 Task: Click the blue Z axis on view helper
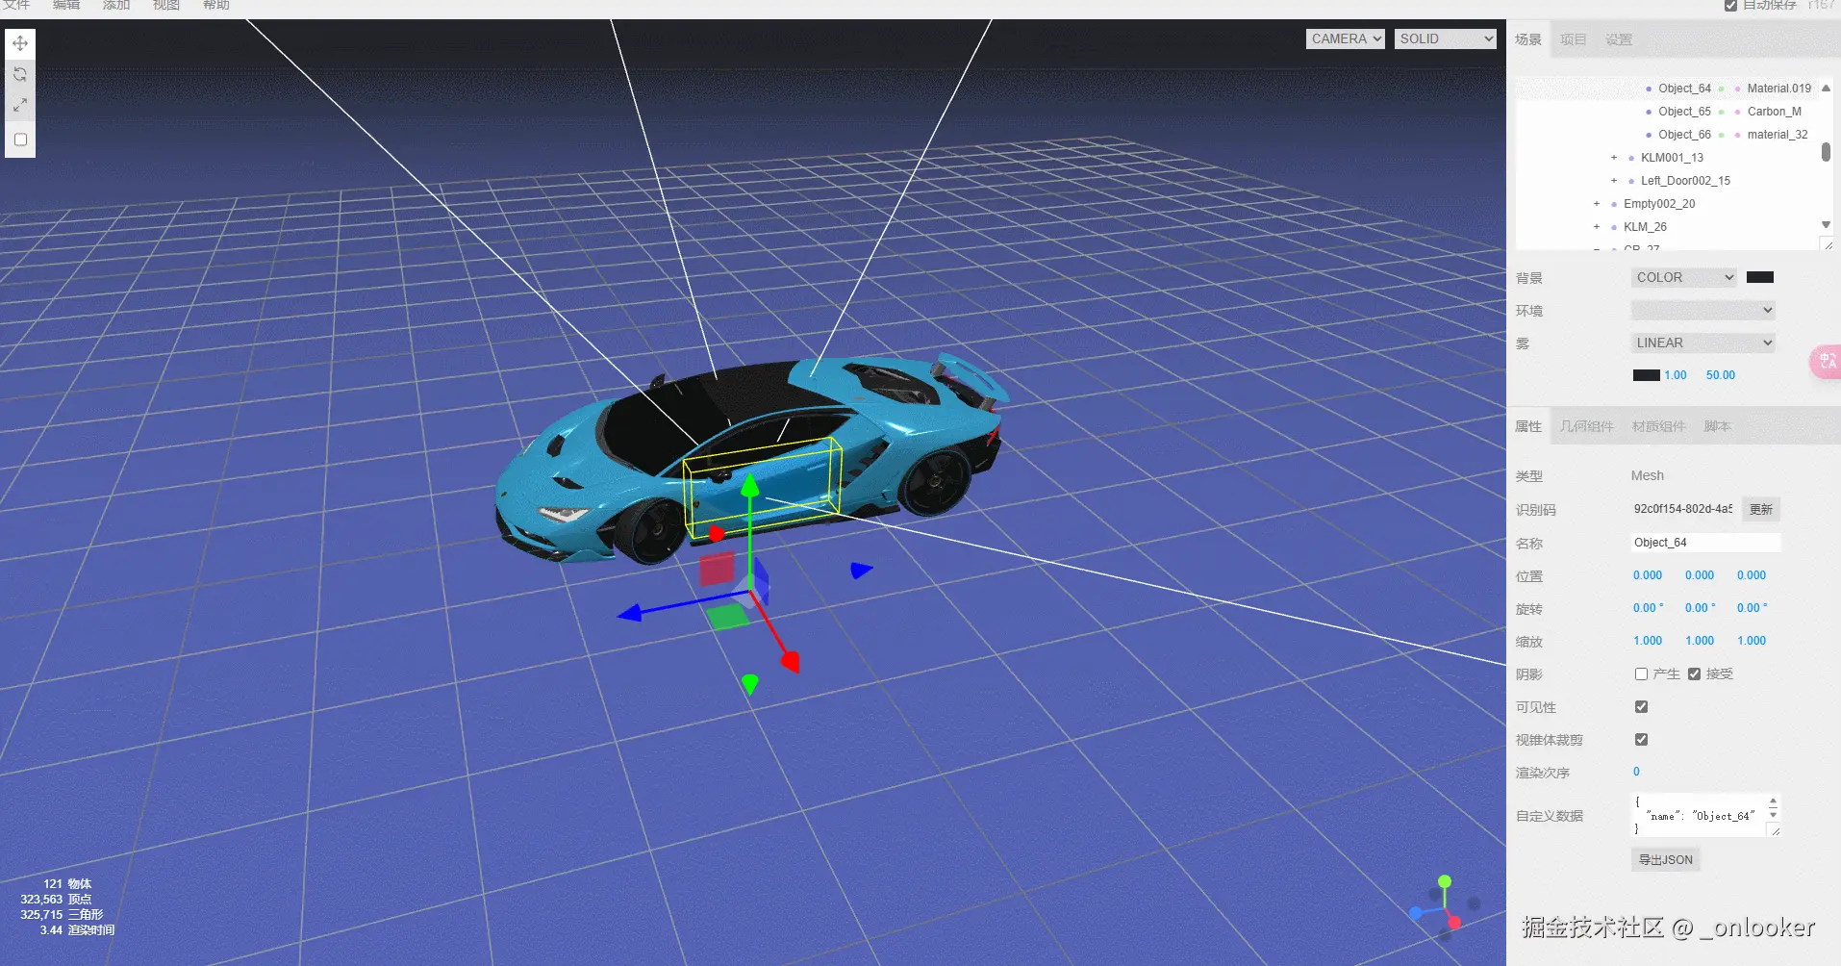1416,913
